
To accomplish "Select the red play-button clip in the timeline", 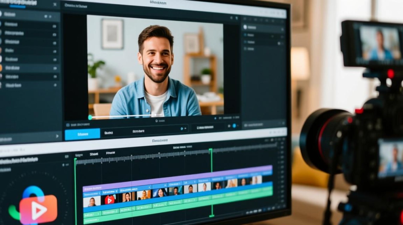I will (109, 199).
